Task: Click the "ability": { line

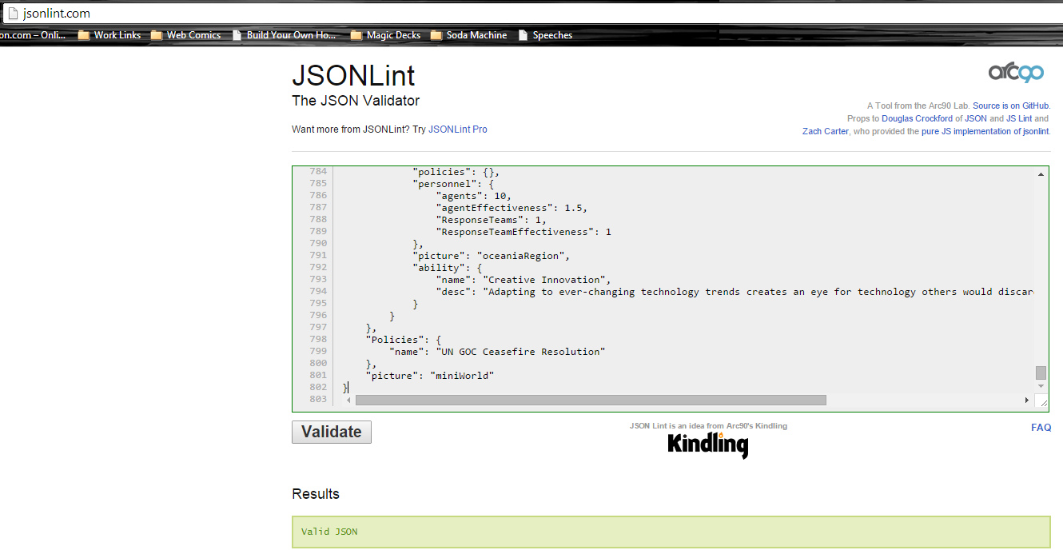Action: (x=448, y=268)
